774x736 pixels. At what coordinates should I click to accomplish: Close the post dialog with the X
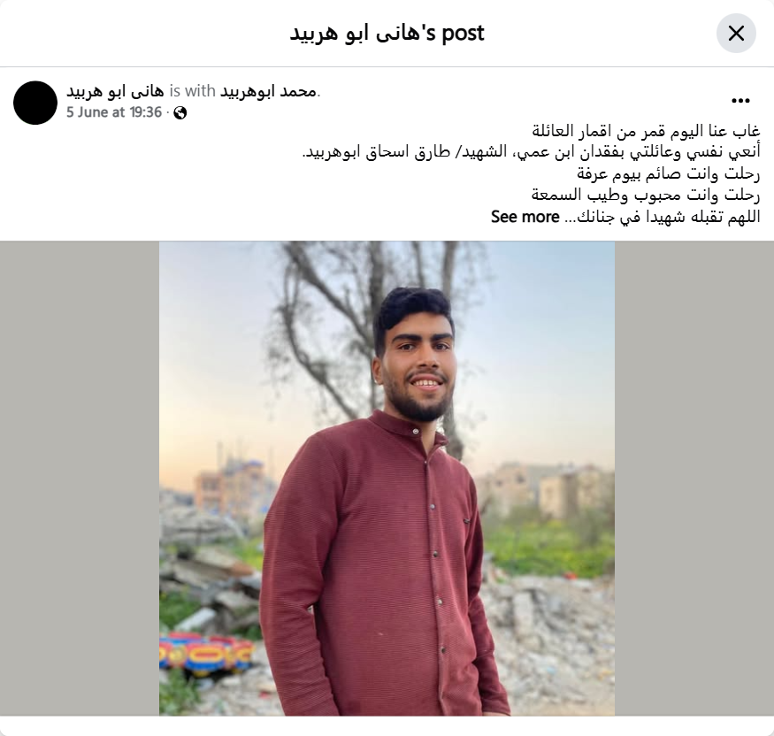tap(736, 33)
